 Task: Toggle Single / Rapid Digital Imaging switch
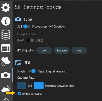tap(32, 71)
